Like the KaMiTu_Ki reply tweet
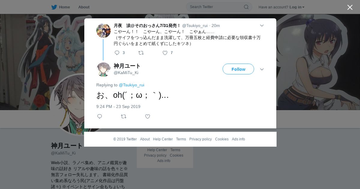Screen dimensions: 360x189 (148, 116)
